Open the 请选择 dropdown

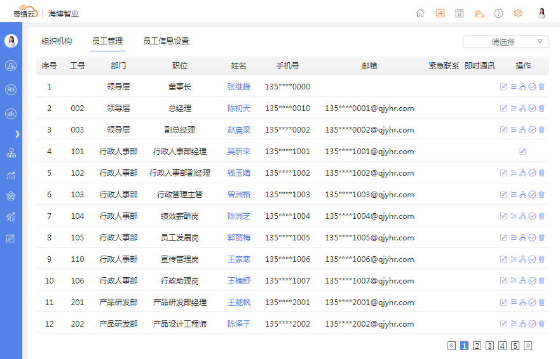[x=506, y=42]
